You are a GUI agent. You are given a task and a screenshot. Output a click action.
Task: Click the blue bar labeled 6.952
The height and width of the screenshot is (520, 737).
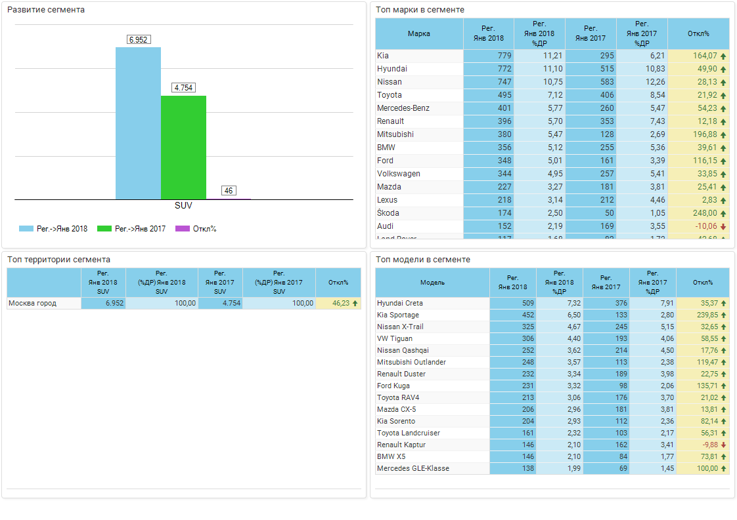[138, 123]
